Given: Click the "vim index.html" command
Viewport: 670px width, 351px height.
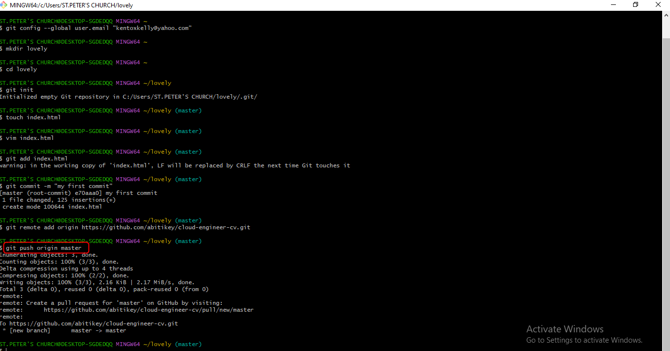Looking at the screenshot, I should click(x=30, y=138).
